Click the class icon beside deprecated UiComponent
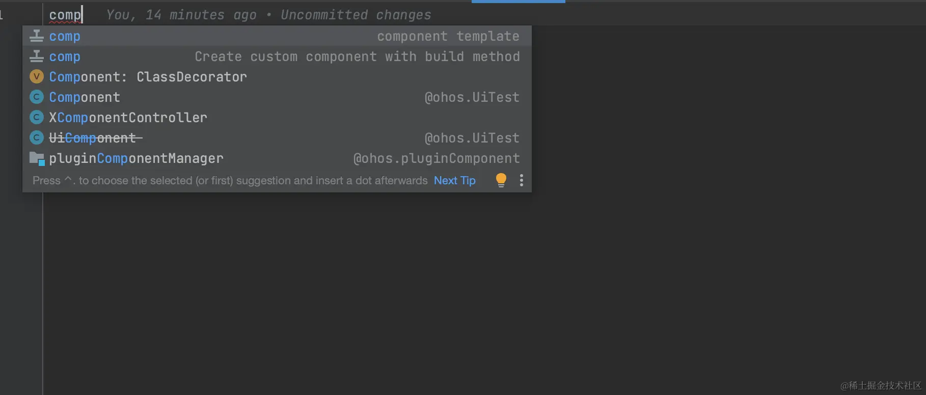This screenshot has height=395, width=926. tap(36, 138)
